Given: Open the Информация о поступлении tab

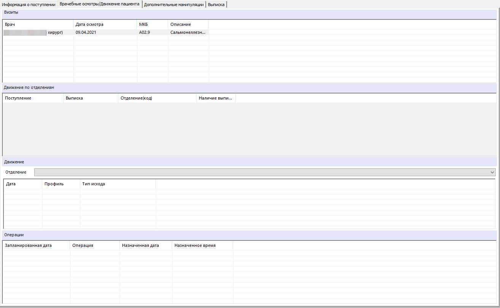Looking at the screenshot, I should pos(29,5).
